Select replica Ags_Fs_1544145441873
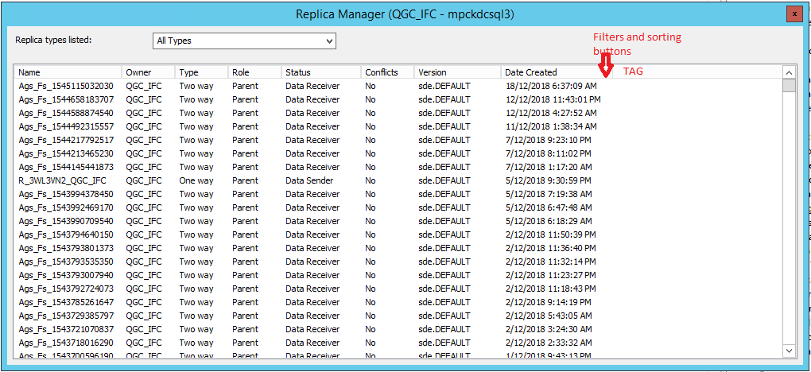Viewport: 811px width, 372px height. [x=66, y=167]
